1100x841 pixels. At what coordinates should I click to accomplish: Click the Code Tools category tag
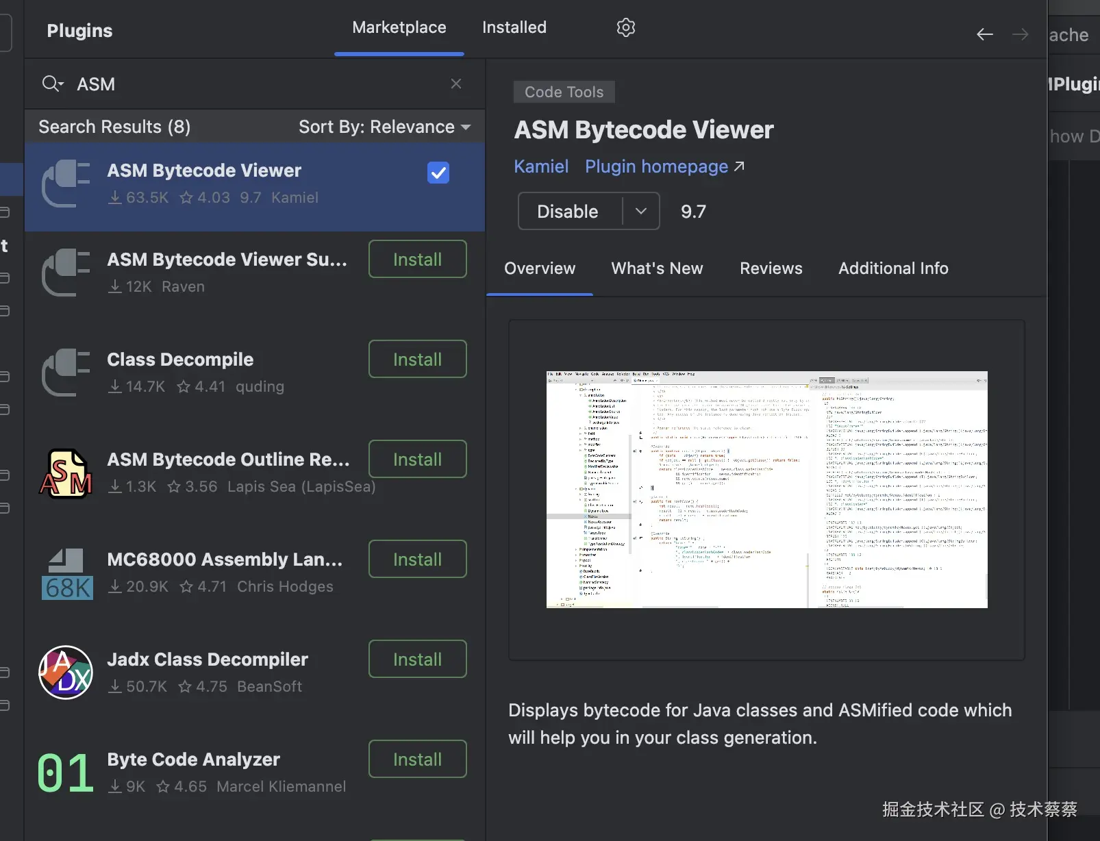pyautogui.click(x=564, y=92)
